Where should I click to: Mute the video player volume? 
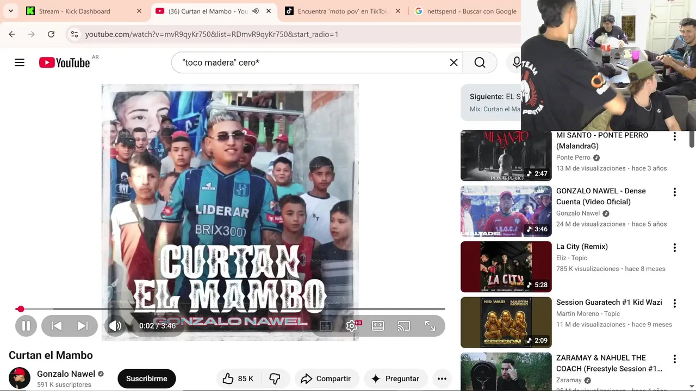tap(115, 326)
